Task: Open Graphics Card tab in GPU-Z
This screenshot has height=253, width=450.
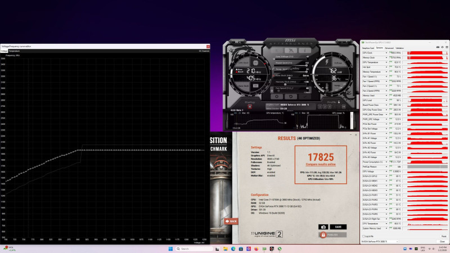Action: [x=368, y=48]
